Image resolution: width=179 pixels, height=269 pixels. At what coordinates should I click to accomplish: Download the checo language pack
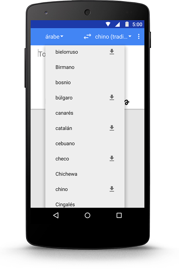click(112, 158)
